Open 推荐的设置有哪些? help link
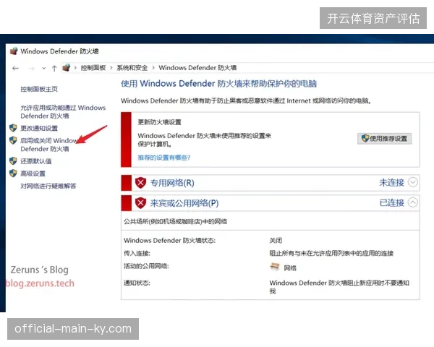Screen dimensions: 434x347 (164, 158)
